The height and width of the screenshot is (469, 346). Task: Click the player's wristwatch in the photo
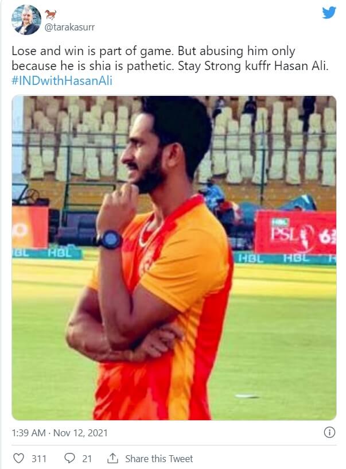[x=110, y=240]
